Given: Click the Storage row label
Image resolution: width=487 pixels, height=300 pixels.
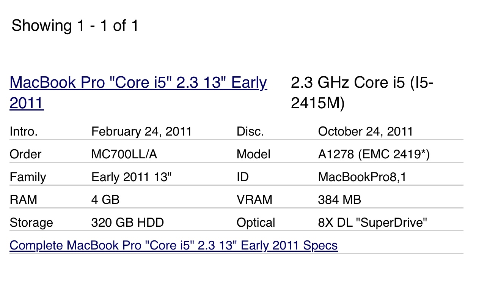Looking at the screenshot, I should pos(31,223).
